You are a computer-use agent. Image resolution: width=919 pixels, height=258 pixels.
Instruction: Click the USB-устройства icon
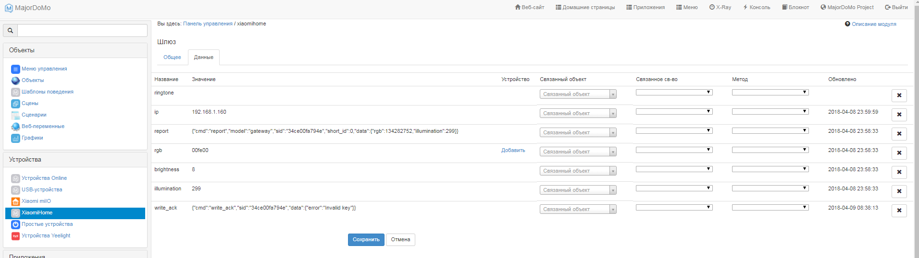click(15, 190)
